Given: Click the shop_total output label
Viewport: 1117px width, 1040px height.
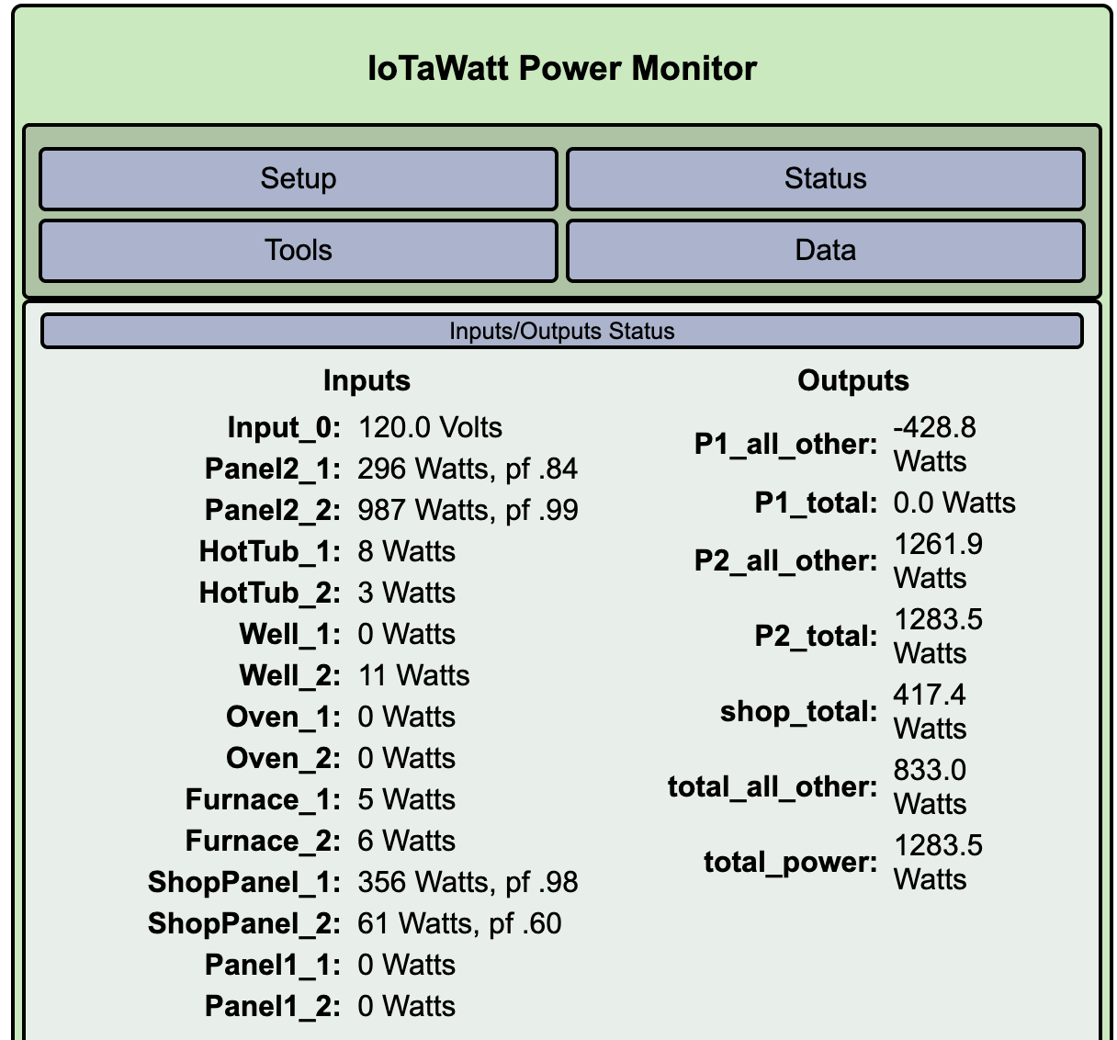Looking at the screenshot, I should tap(798, 712).
